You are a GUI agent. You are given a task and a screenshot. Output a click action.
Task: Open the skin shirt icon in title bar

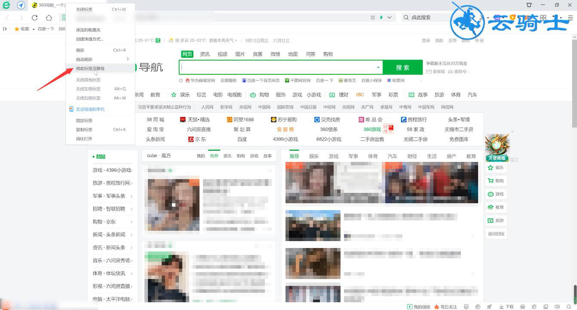tap(529, 5)
